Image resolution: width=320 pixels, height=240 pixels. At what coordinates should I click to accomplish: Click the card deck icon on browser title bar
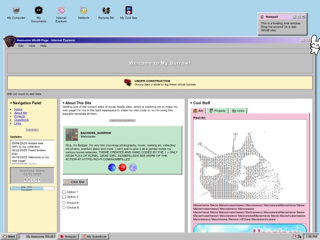coord(10,41)
